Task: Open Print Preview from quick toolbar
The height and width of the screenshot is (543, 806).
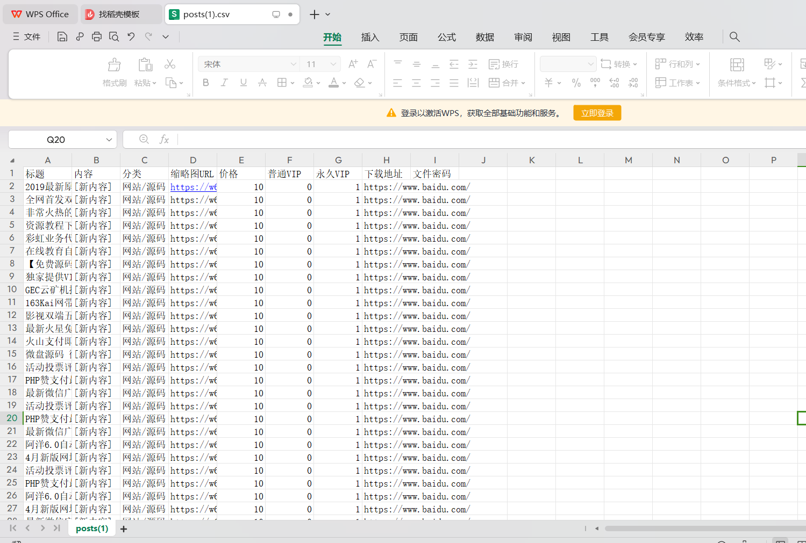Action: point(114,37)
